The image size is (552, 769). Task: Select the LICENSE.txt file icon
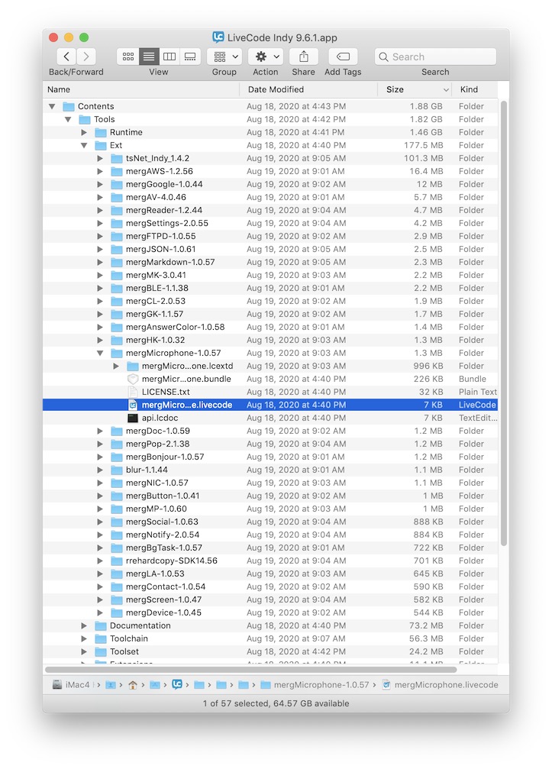click(132, 392)
